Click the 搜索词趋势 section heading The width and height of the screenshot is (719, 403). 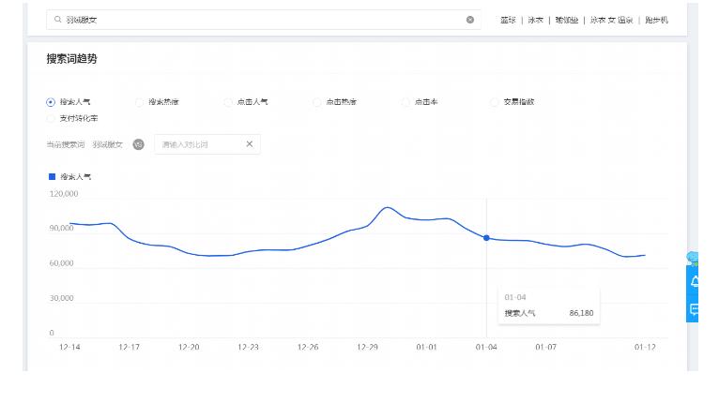click(71, 59)
